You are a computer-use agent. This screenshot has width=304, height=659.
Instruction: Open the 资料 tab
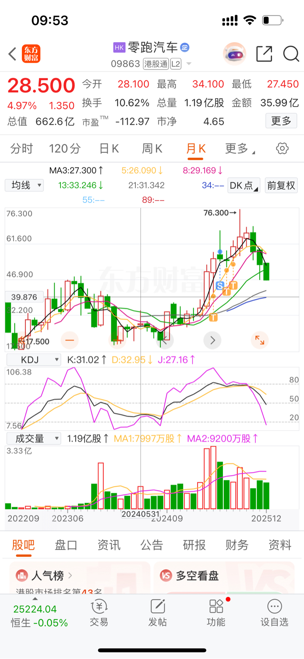click(280, 545)
